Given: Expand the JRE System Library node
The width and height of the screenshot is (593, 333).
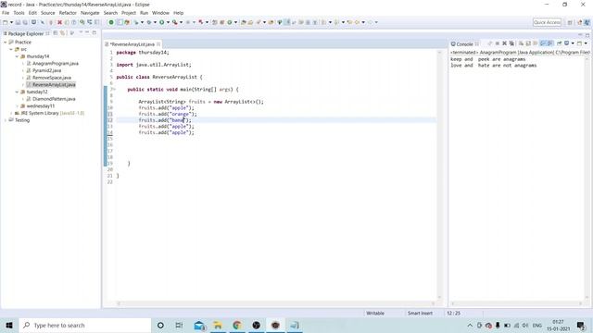Looking at the screenshot, I should point(11,113).
